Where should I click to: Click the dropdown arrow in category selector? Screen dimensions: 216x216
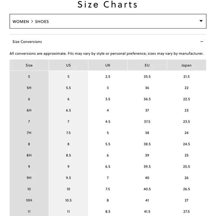pos(201,21)
